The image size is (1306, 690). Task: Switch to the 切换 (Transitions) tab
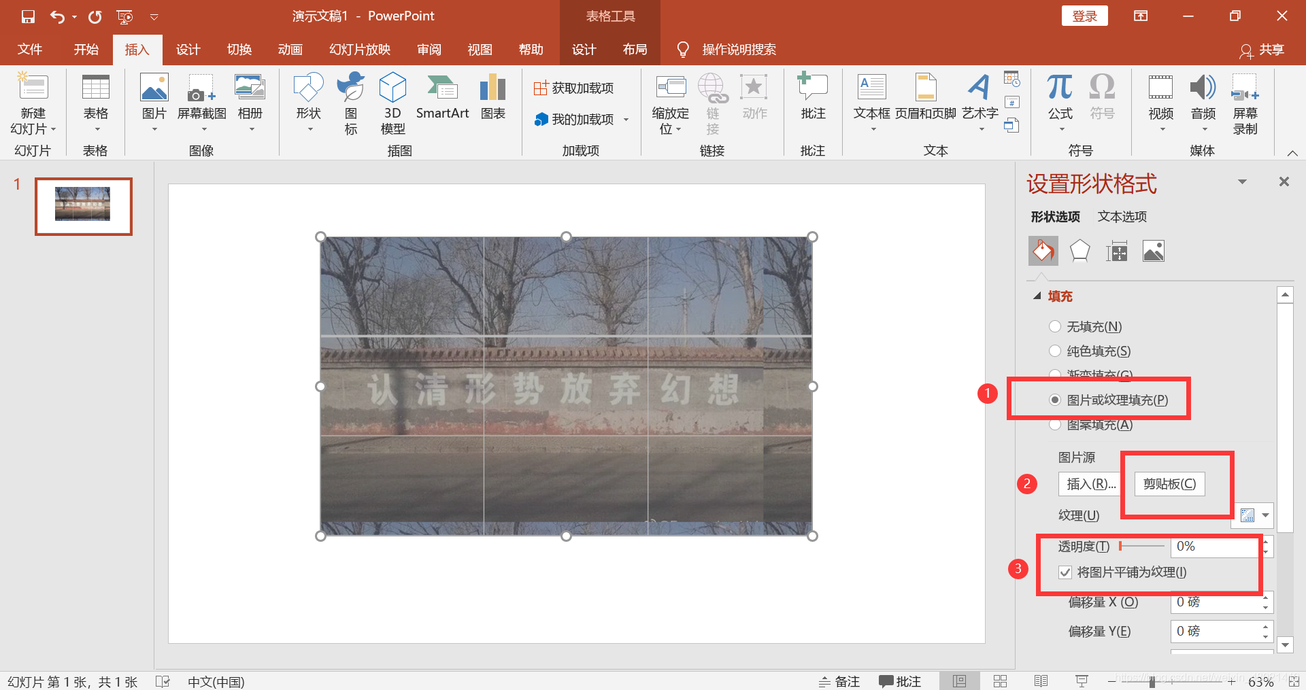pyautogui.click(x=239, y=49)
